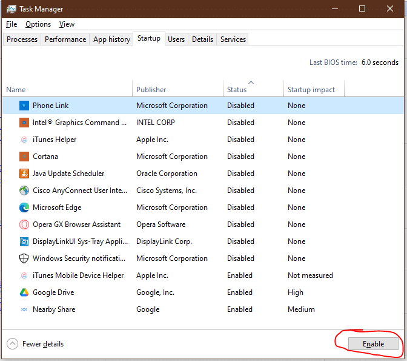Select the iTunes Helper row name
The image size is (407, 361).
[x=55, y=140]
